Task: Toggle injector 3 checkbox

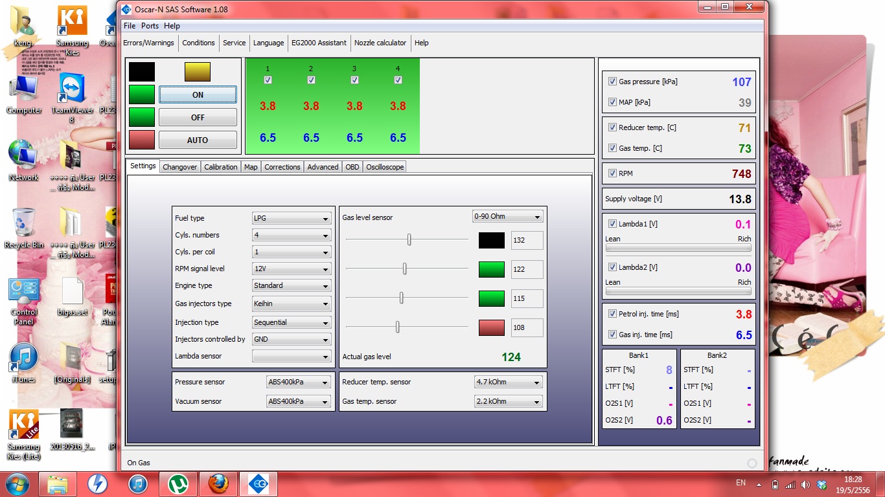Action: pos(354,80)
